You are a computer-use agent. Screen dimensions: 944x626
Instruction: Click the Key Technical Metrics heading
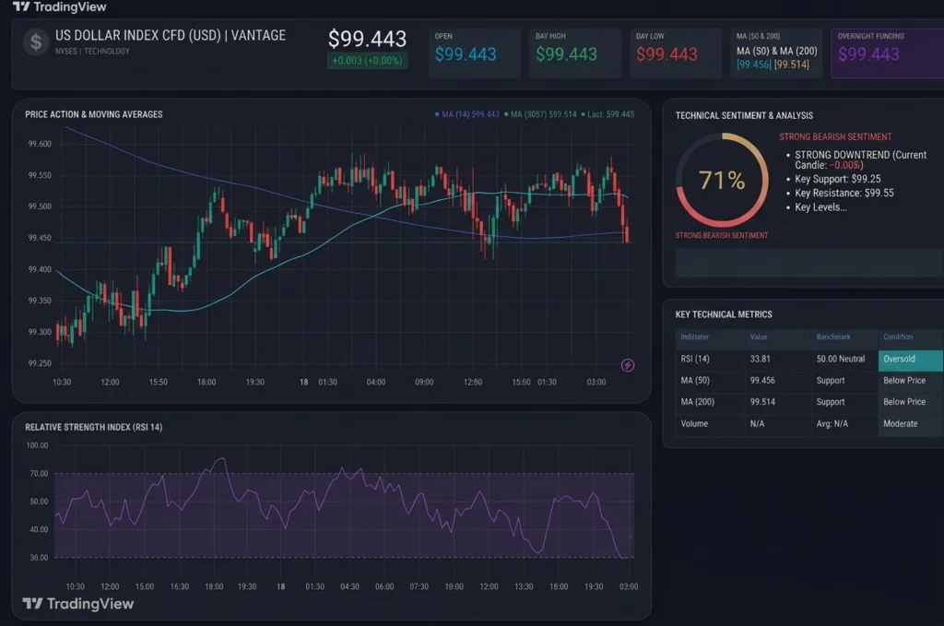tap(724, 314)
